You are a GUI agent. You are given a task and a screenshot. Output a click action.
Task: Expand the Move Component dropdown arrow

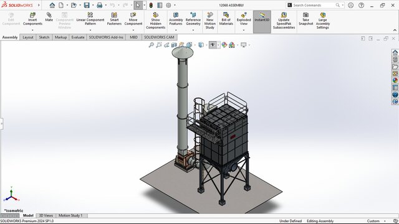click(x=133, y=30)
